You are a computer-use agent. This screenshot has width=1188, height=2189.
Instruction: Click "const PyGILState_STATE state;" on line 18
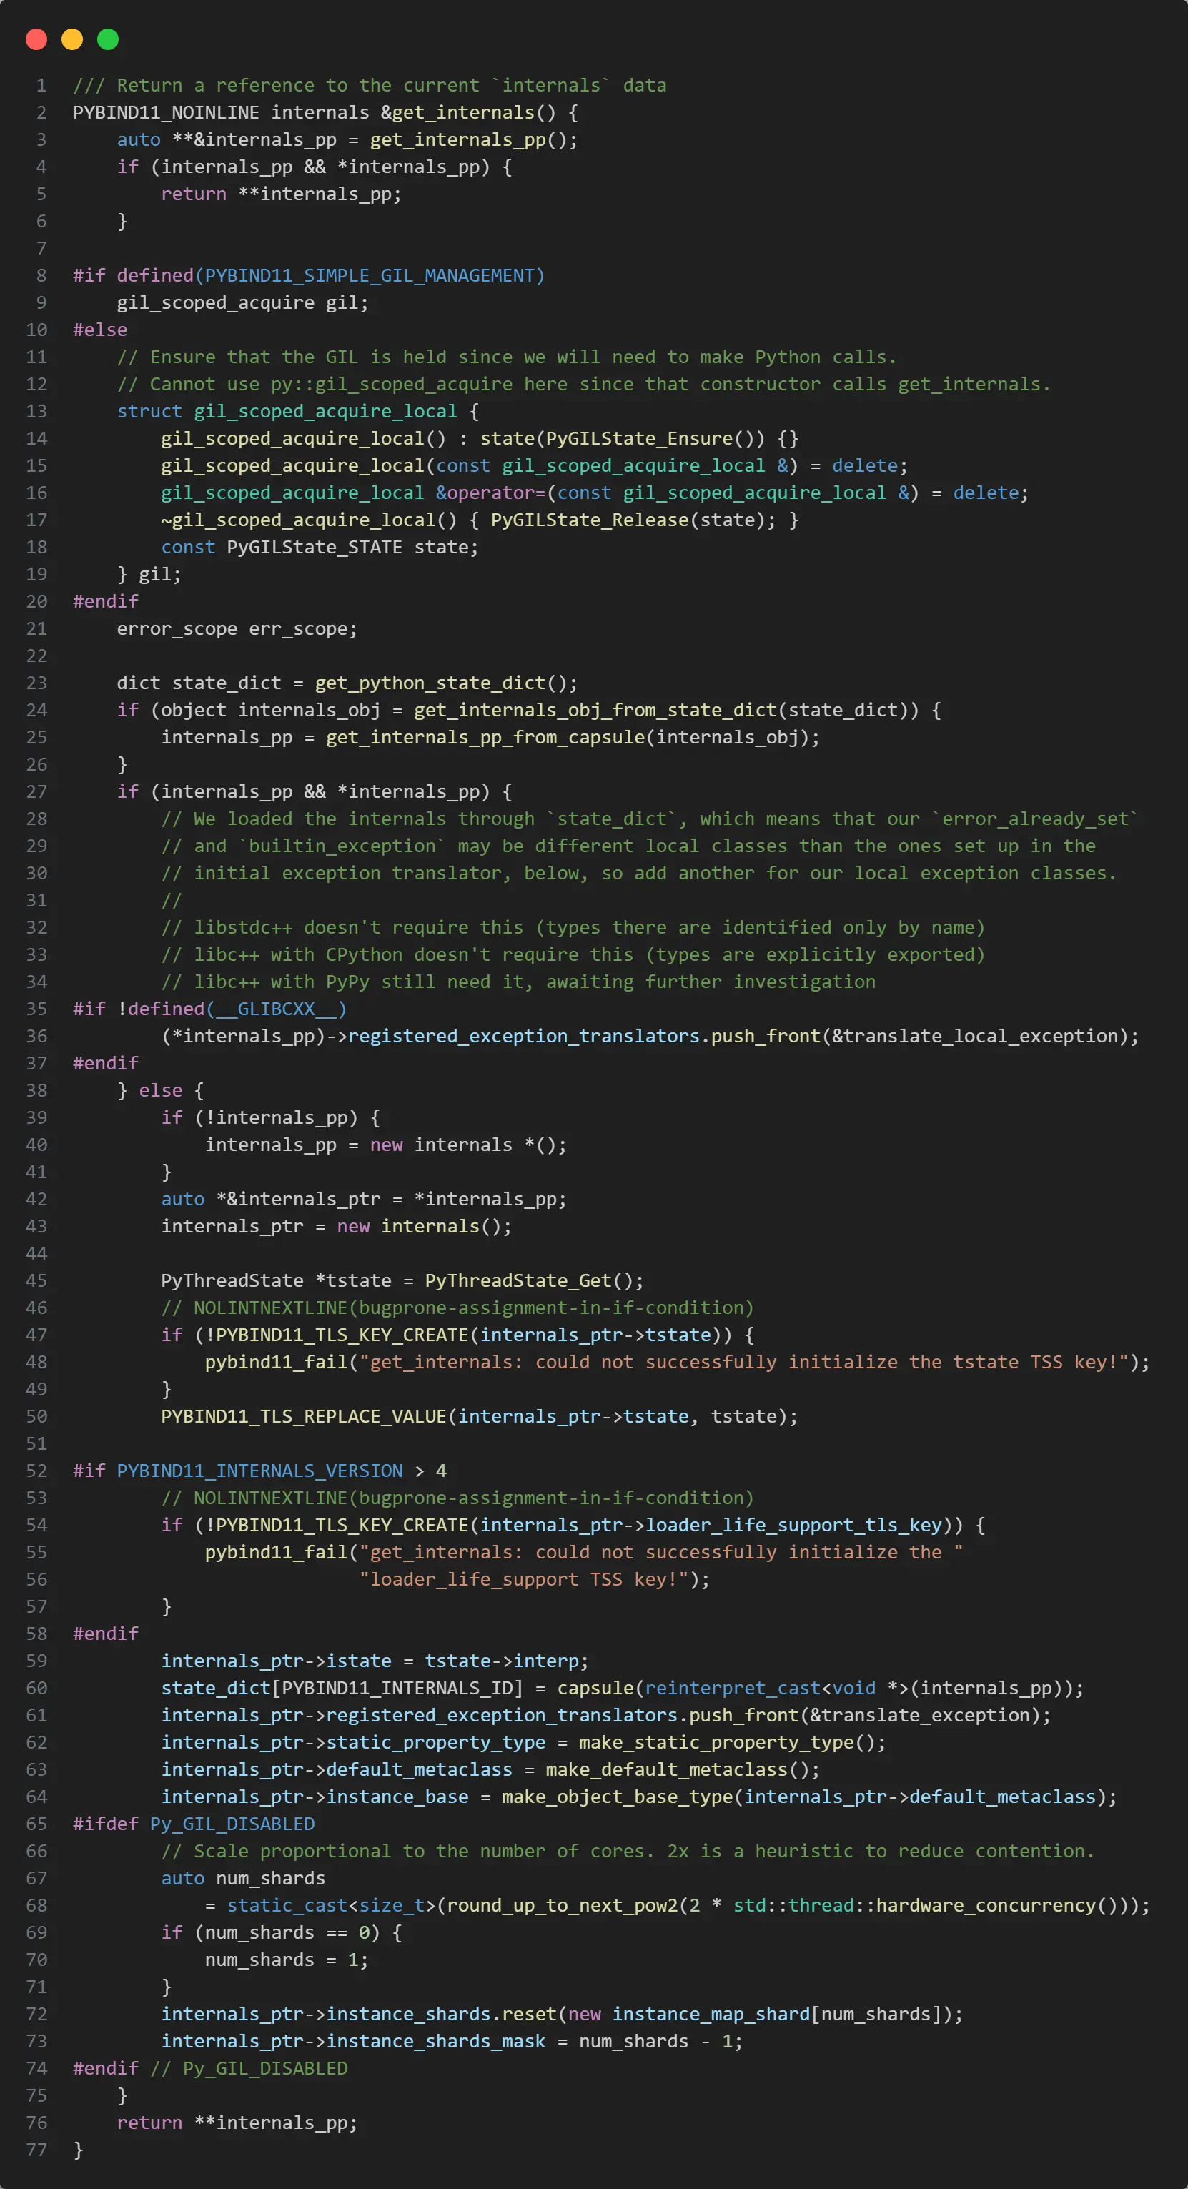pos(320,548)
